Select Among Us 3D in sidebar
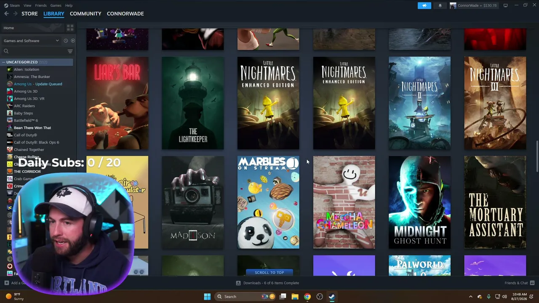The image size is (539, 303). (25, 91)
